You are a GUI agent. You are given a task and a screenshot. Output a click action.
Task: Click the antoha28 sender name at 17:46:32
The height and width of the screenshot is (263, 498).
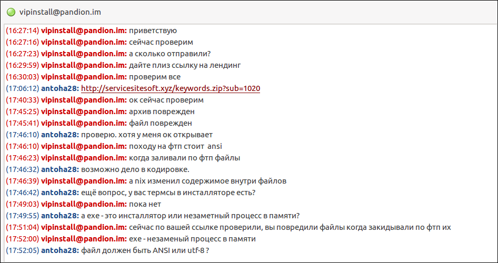point(60,170)
